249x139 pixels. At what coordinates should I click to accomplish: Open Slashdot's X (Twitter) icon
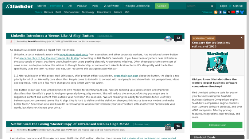pyautogui.click(x=229, y=12)
